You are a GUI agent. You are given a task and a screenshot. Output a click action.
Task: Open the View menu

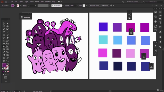click(42, 2)
